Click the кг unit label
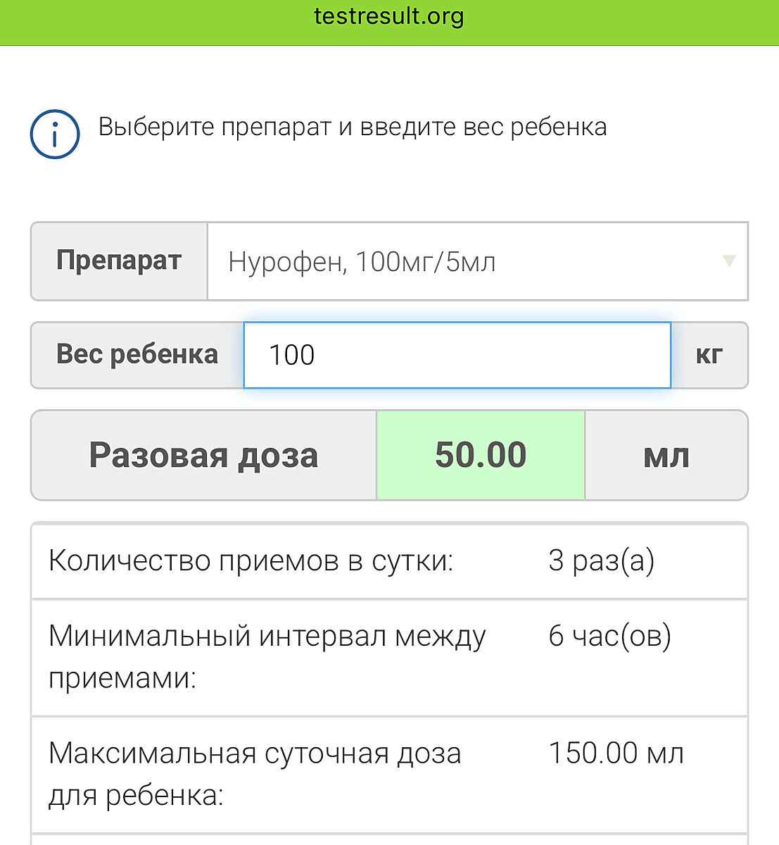The width and height of the screenshot is (779, 845). [x=709, y=355]
